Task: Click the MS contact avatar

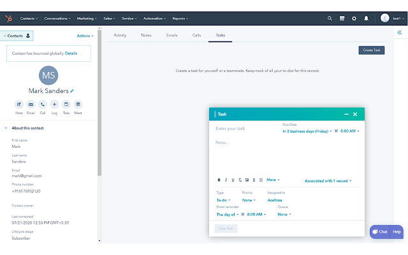Action: pos(48,75)
